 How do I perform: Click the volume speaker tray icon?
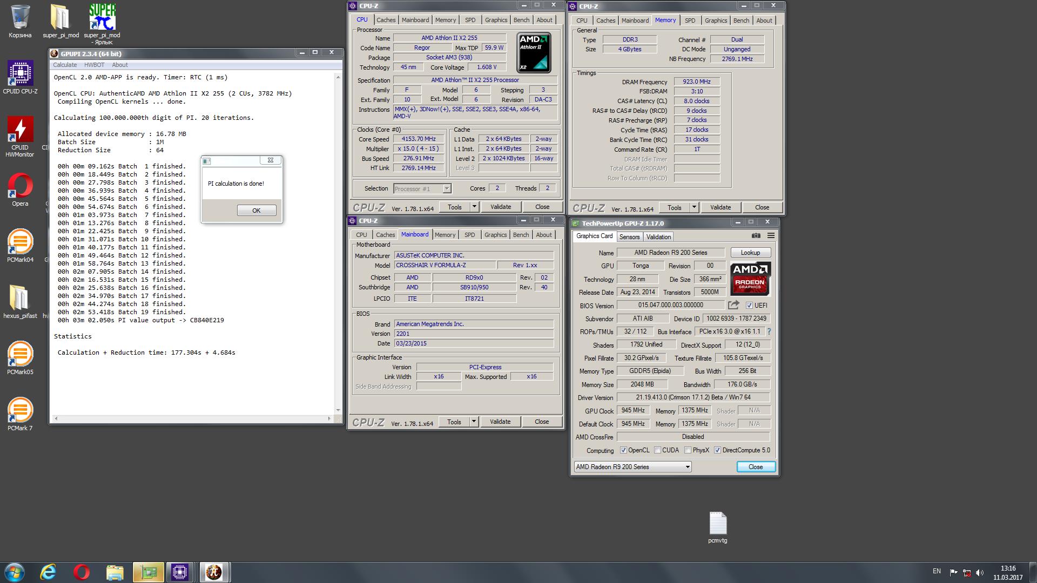point(980,572)
